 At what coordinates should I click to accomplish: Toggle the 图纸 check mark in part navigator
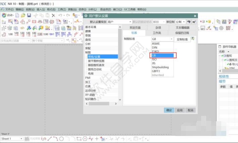[x=222, y=56]
